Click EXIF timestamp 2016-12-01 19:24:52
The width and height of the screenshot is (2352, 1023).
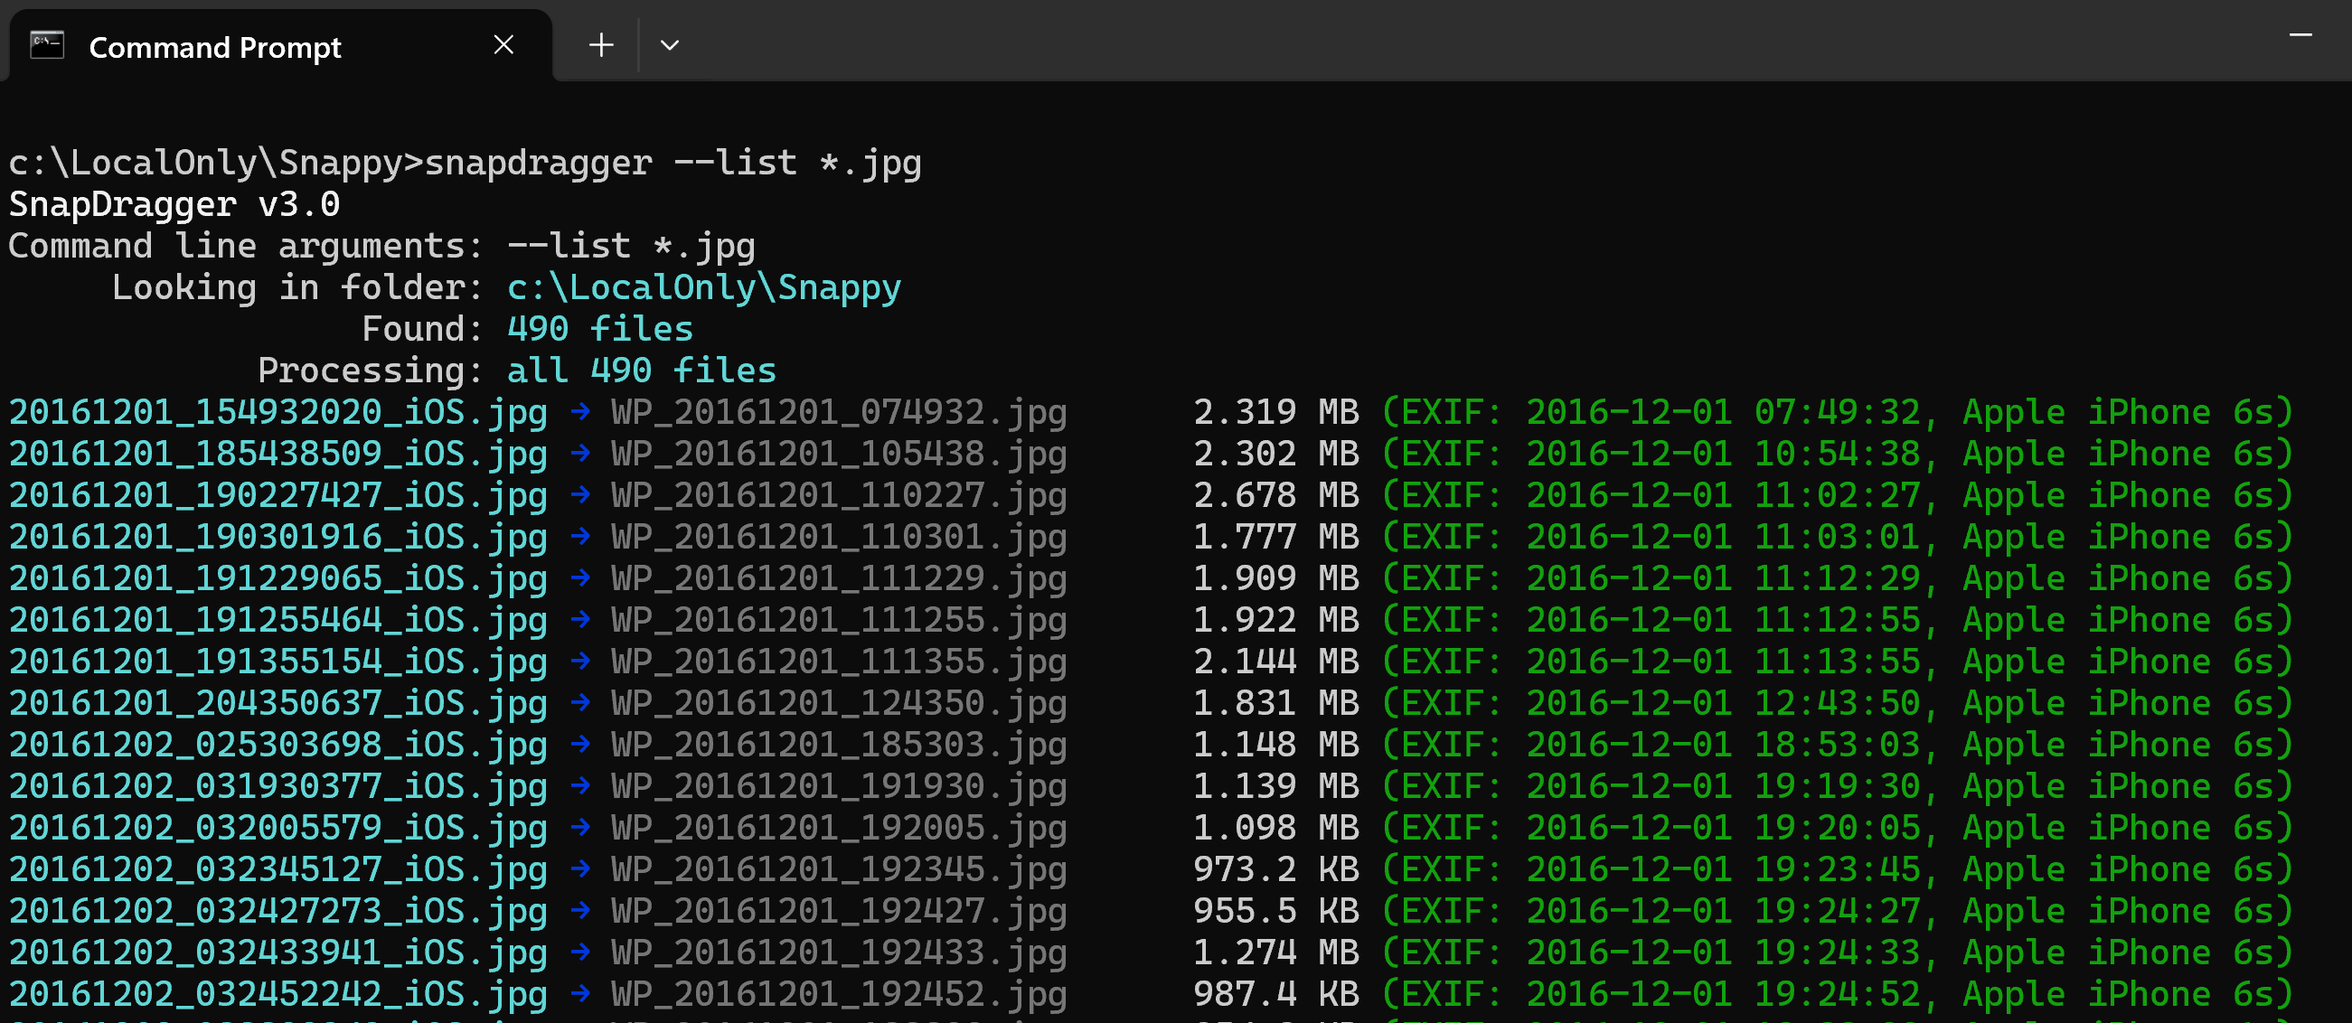[x=1724, y=994]
